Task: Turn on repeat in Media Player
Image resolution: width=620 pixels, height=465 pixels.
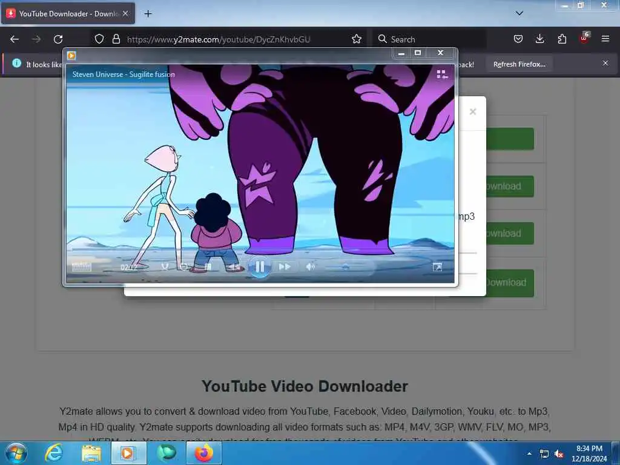Action: point(184,267)
